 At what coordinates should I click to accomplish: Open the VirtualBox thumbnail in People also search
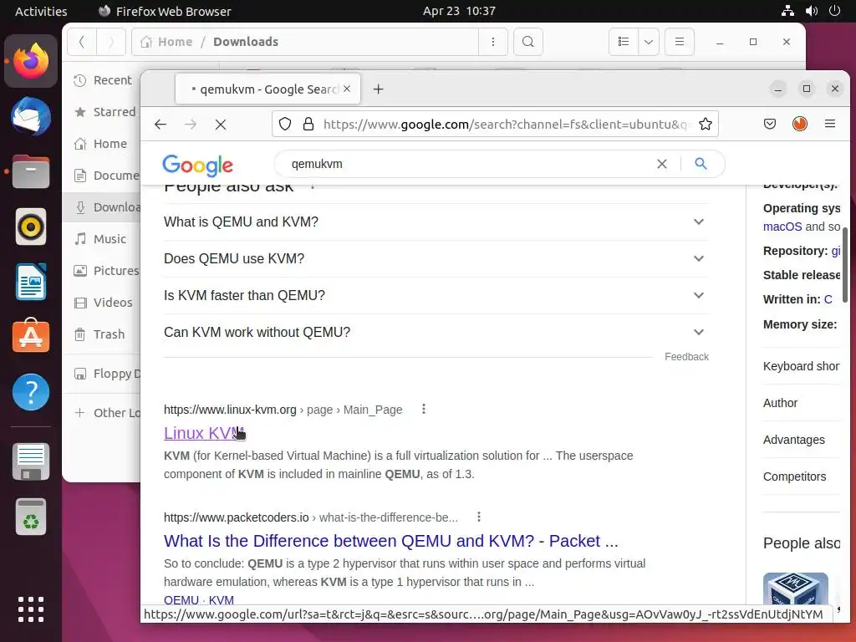coord(796,588)
